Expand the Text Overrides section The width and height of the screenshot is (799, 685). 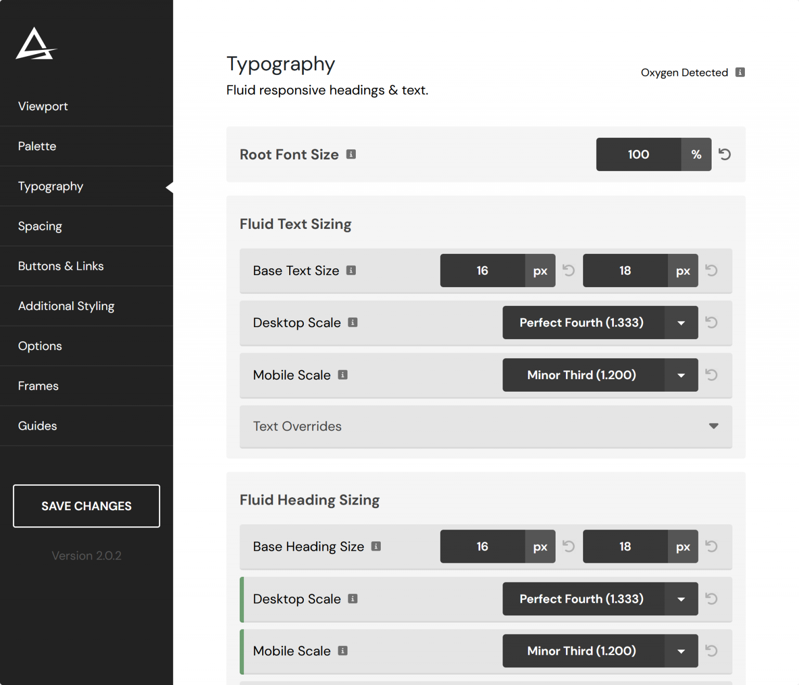click(713, 426)
